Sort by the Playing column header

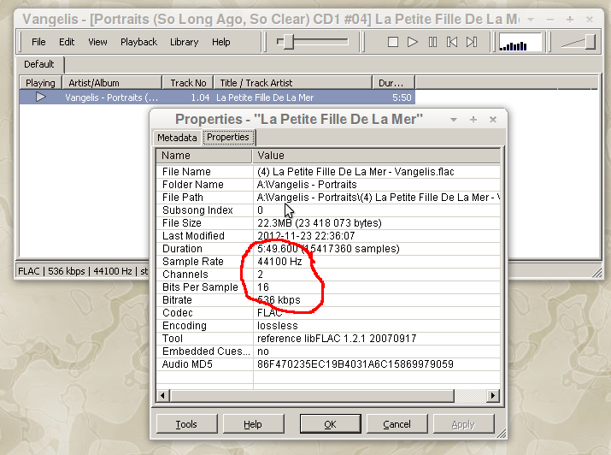pyautogui.click(x=40, y=83)
